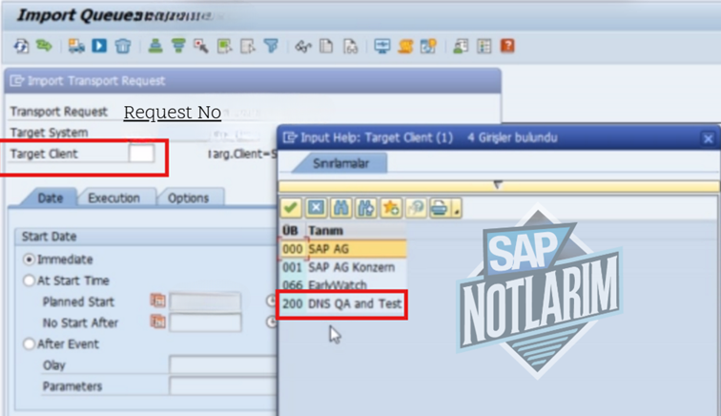Click the Target Client input field
This screenshot has height=416, width=721.
point(141,154)
